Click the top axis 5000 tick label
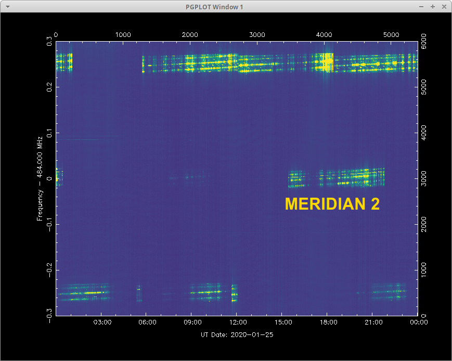This screenshot has width=452, height=361. coord(391,35)
